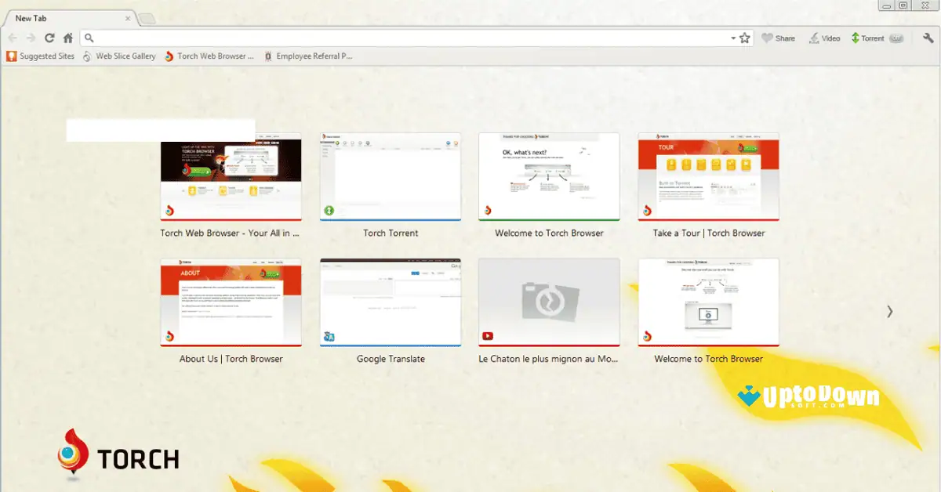
Task: Click the Torch logo at bottom left
Action: coord(74,453)
